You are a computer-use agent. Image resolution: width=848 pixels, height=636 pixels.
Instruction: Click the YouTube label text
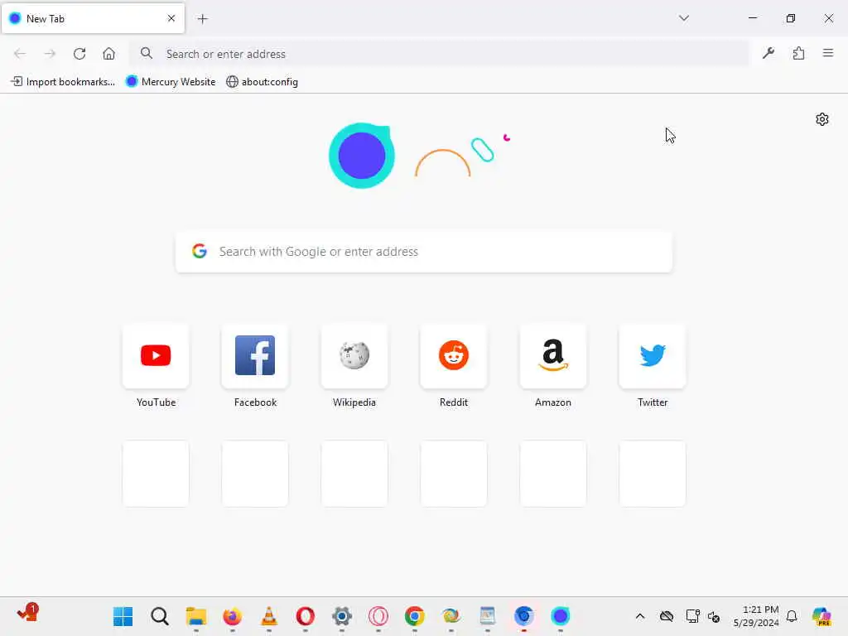click(156, 402)
